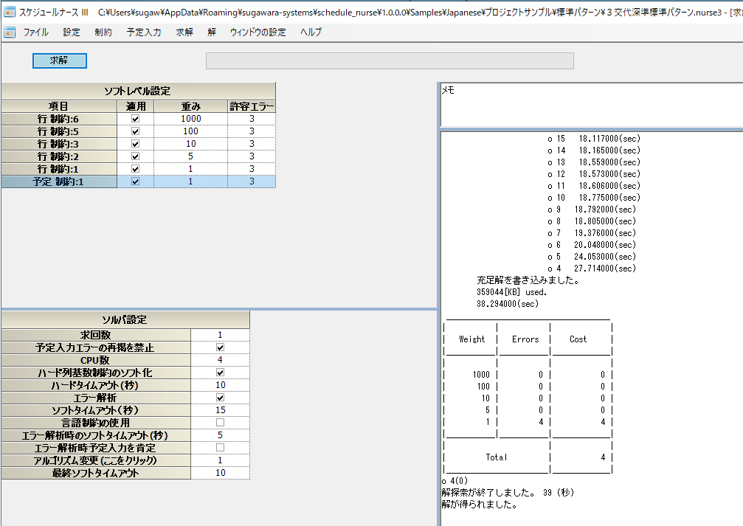Edit the 最終ソフトタイムアウト value field
Viewport: 743px width, 526px height.
221,473
